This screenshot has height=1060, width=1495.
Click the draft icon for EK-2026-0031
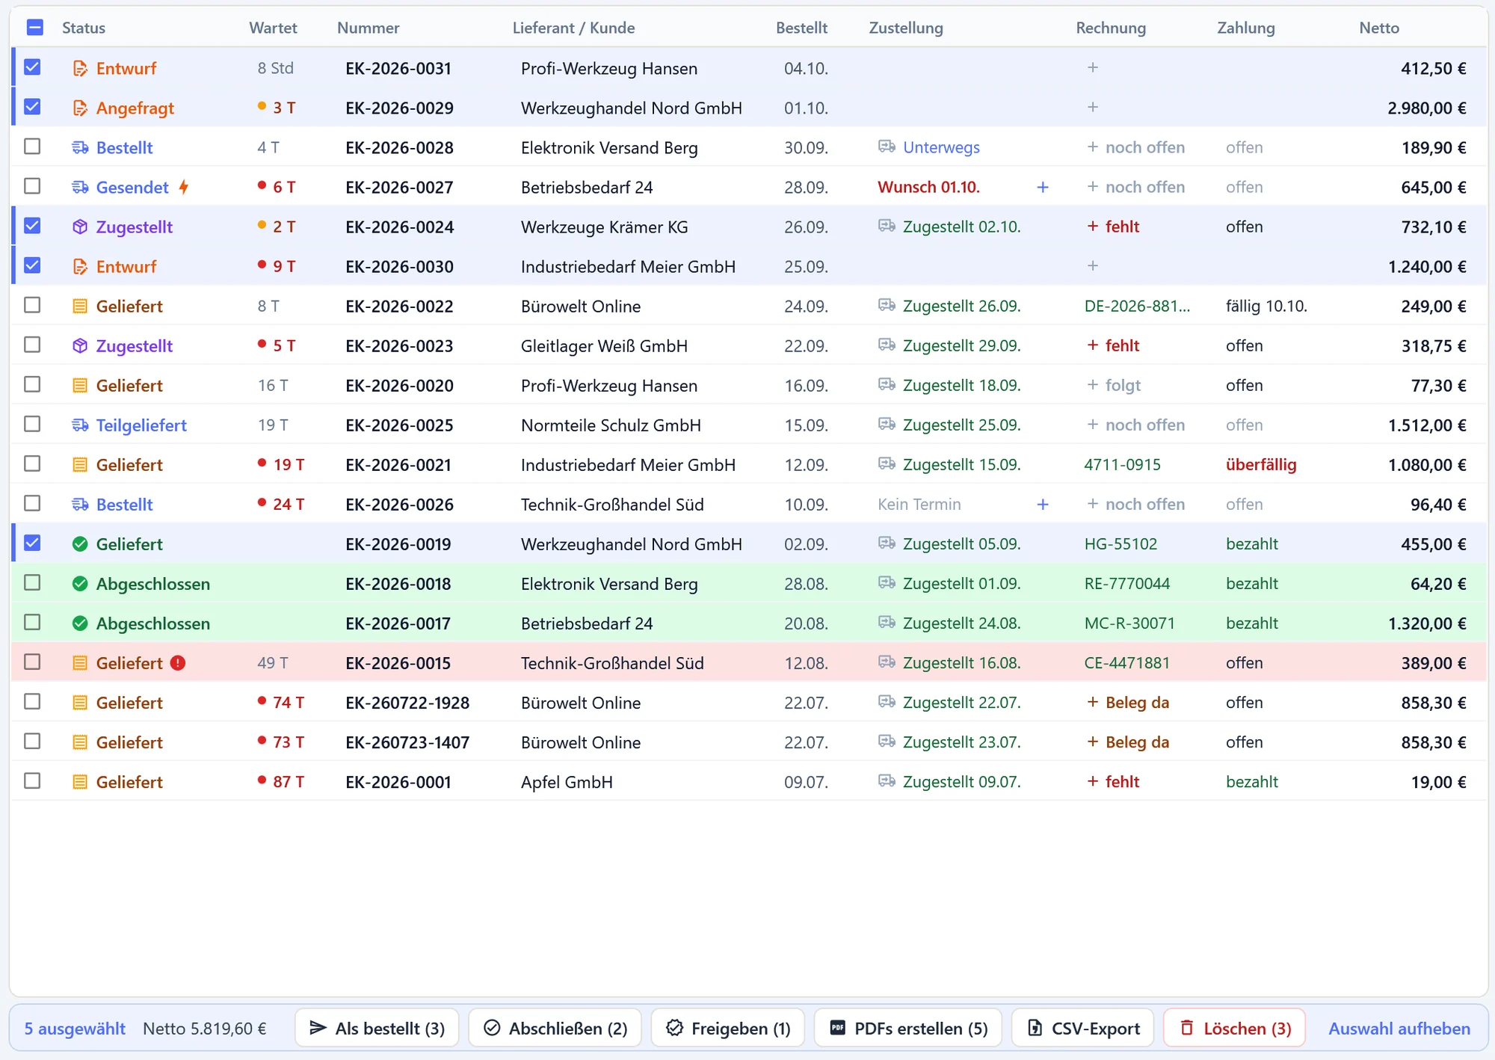(x=80, y=69)
